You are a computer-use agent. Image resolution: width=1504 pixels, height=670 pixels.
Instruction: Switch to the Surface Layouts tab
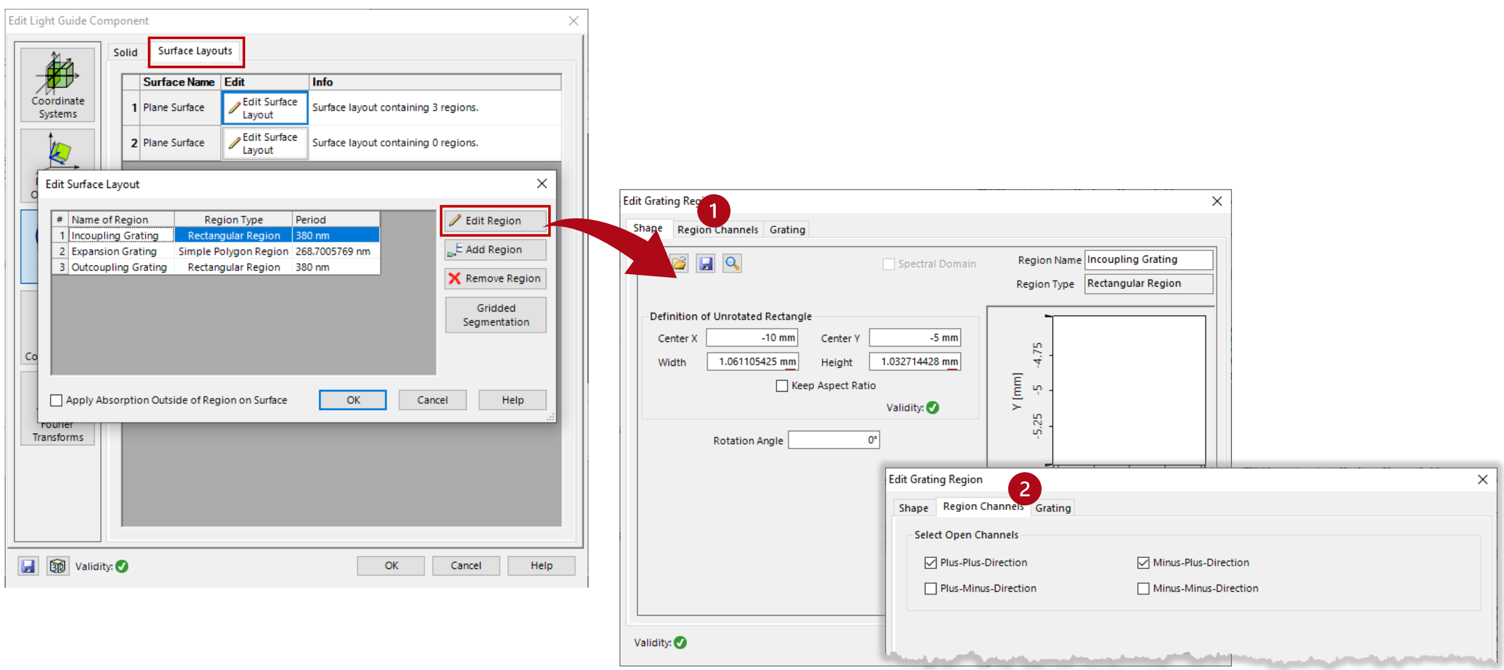tap(195, 51)
